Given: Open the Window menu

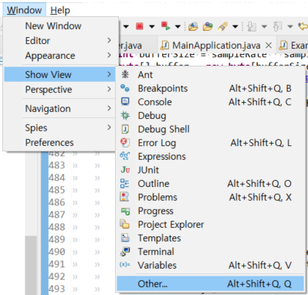Looking at the screenshot, I should [x=24, y=10].
